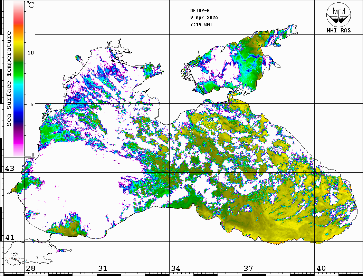Click latitude label 41
This screenshot has height=276, width=363.
[9, 237]
